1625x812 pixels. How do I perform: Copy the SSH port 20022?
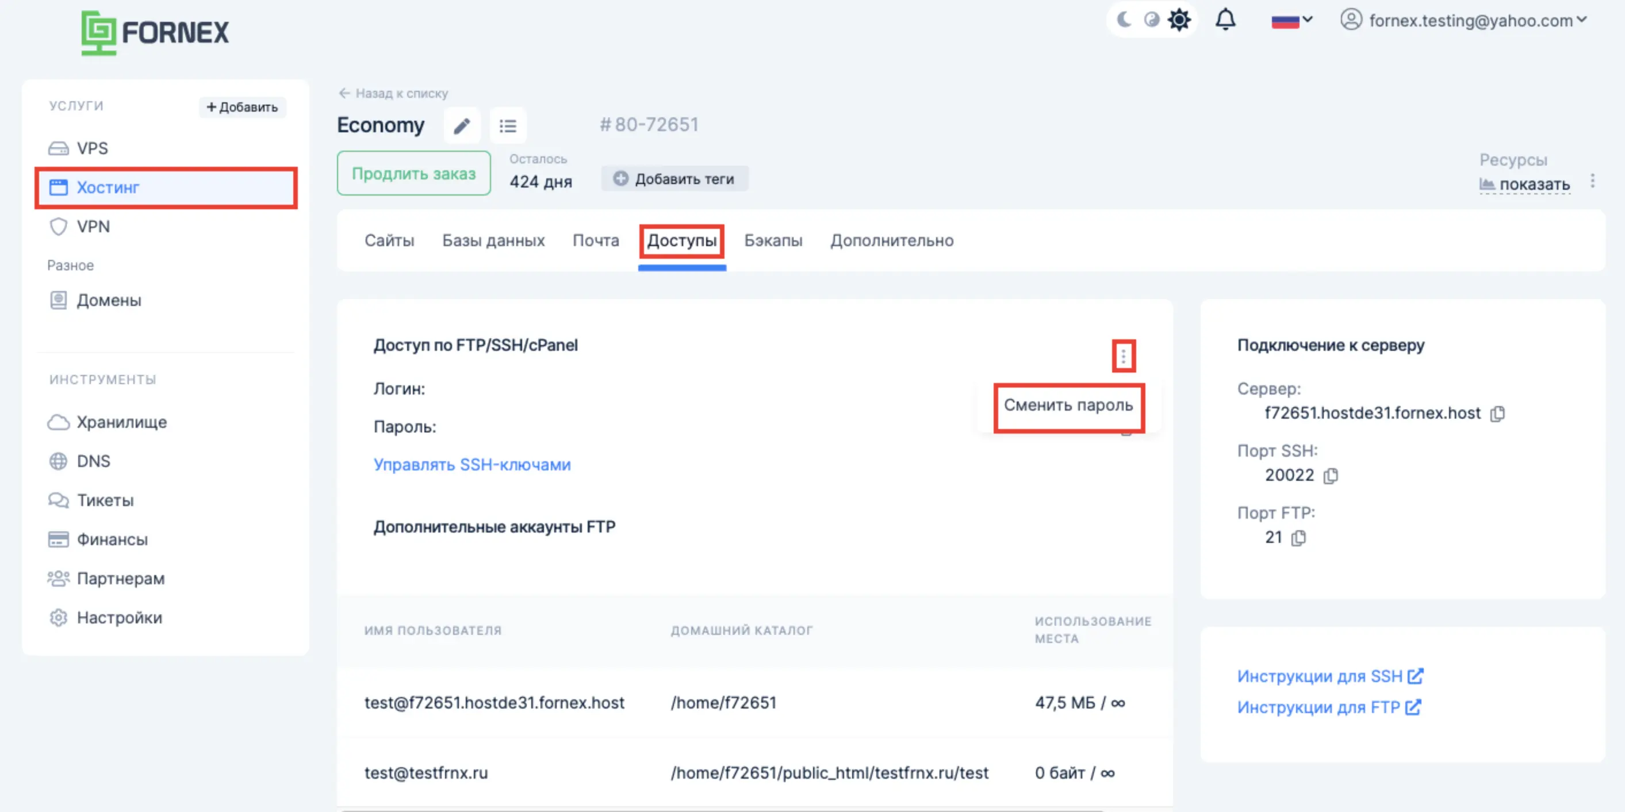click(x=1331, y=475)
